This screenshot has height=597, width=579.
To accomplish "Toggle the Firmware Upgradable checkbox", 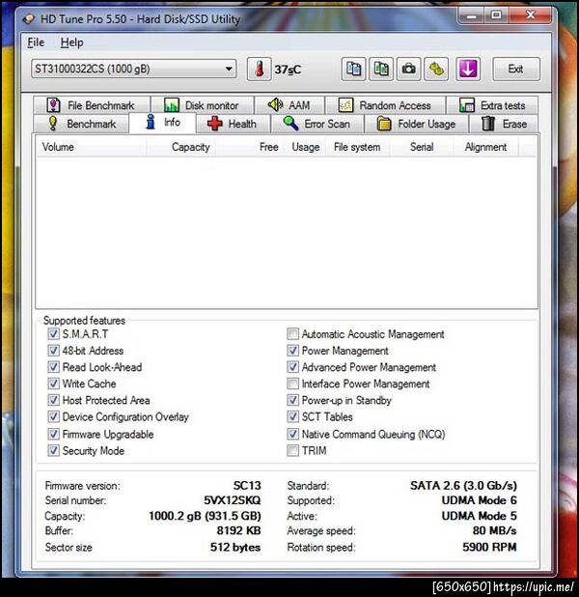I will [53, 434].
